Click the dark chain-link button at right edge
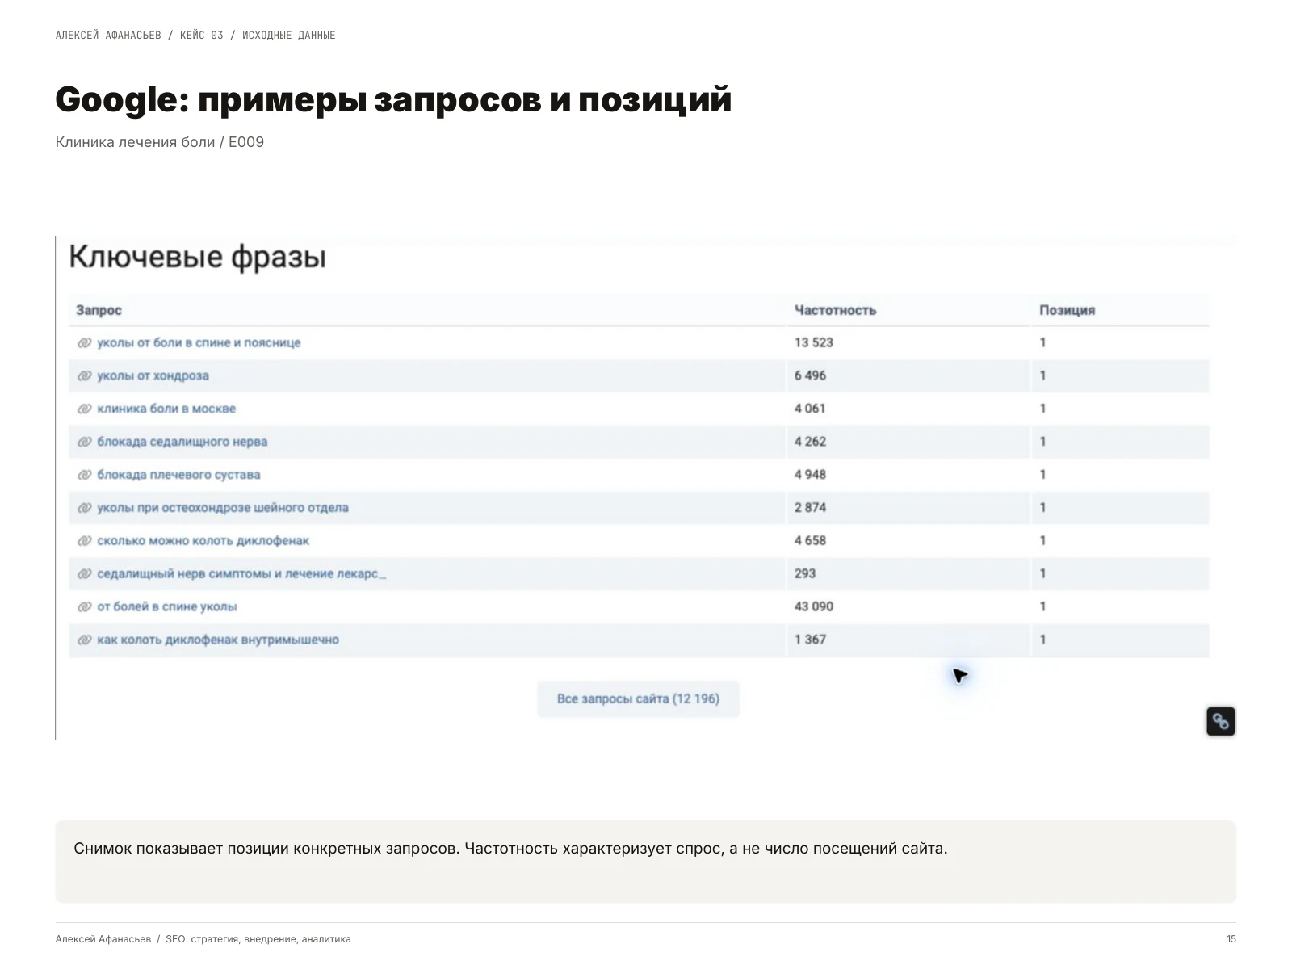 pyautogui.click(x=1220, y=721)
